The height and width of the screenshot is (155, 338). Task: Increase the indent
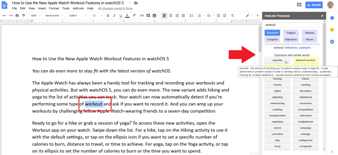[x=224, y=15]
